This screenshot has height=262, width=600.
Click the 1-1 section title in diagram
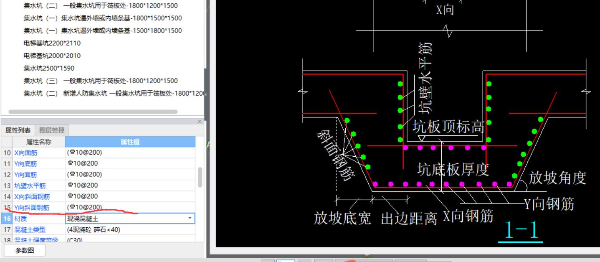click(521, 230)
